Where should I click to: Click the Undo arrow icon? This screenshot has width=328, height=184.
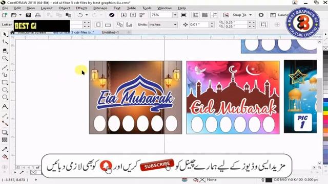point(80,15)
